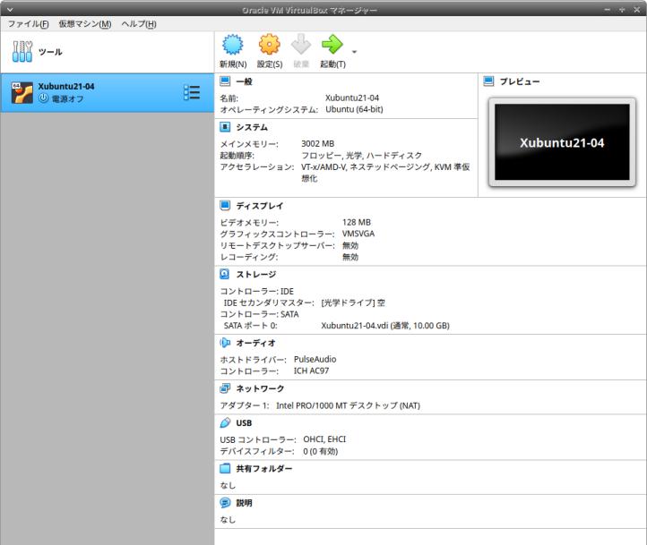Select the ツール tools icon
The height and width of the screenshot is (545, 647).
[x=22, y=52]
